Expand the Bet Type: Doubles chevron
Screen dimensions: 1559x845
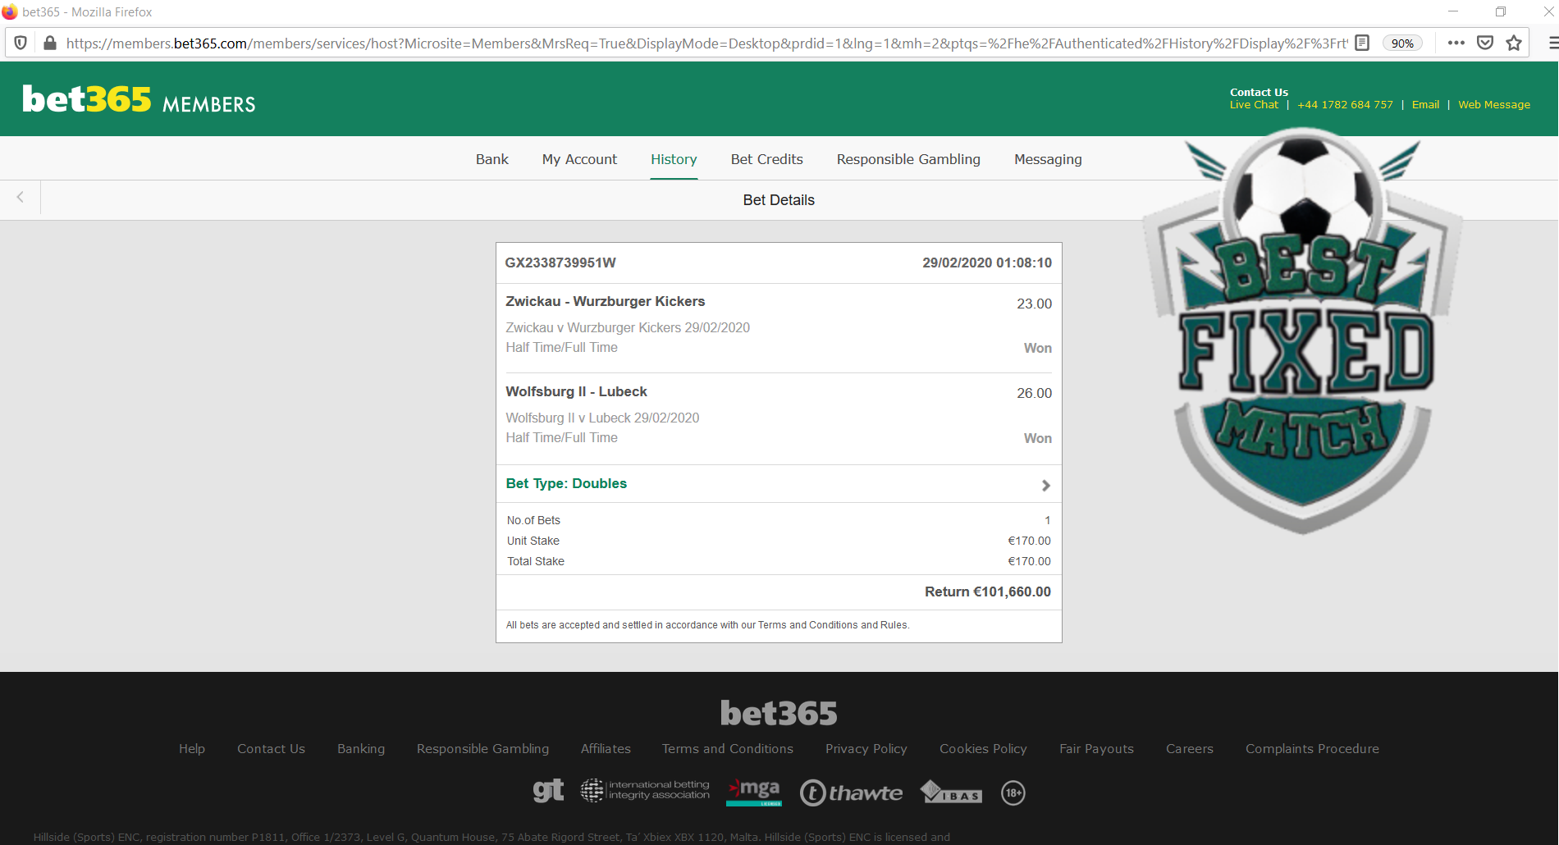point(1045,486)
